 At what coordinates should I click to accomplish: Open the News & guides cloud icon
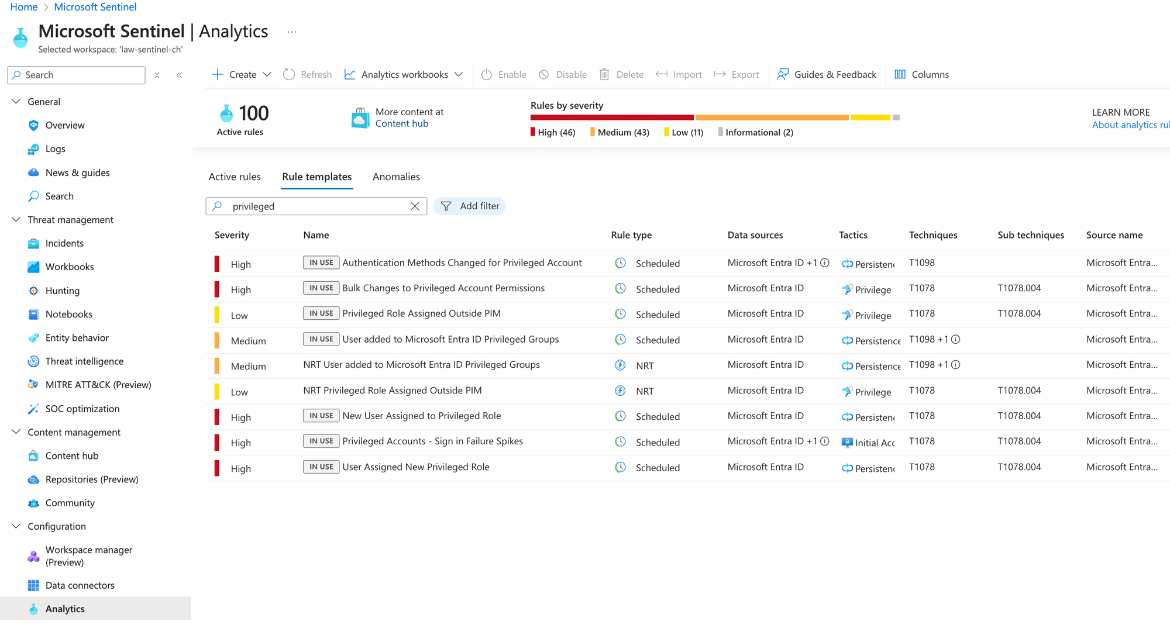tap(33, 172)
